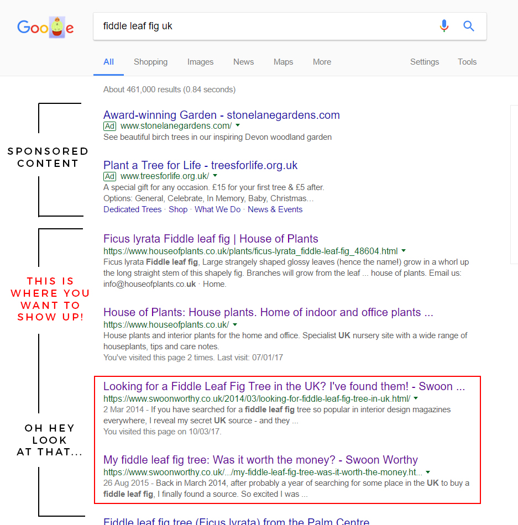Open search Settings
The image size is (518, 525).
pos(425,62)
